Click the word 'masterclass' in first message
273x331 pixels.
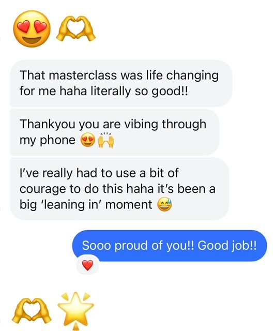[x=83, y=75]
